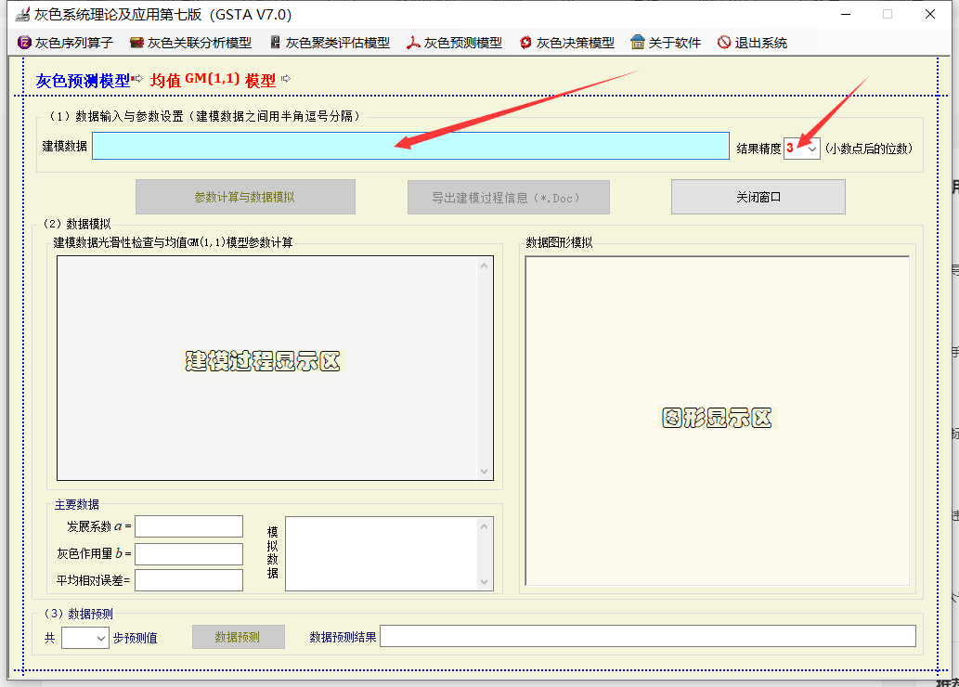Click the 灰色聚类评估模型 menu icon
The image size is (959, 687).
coord(275,42)
